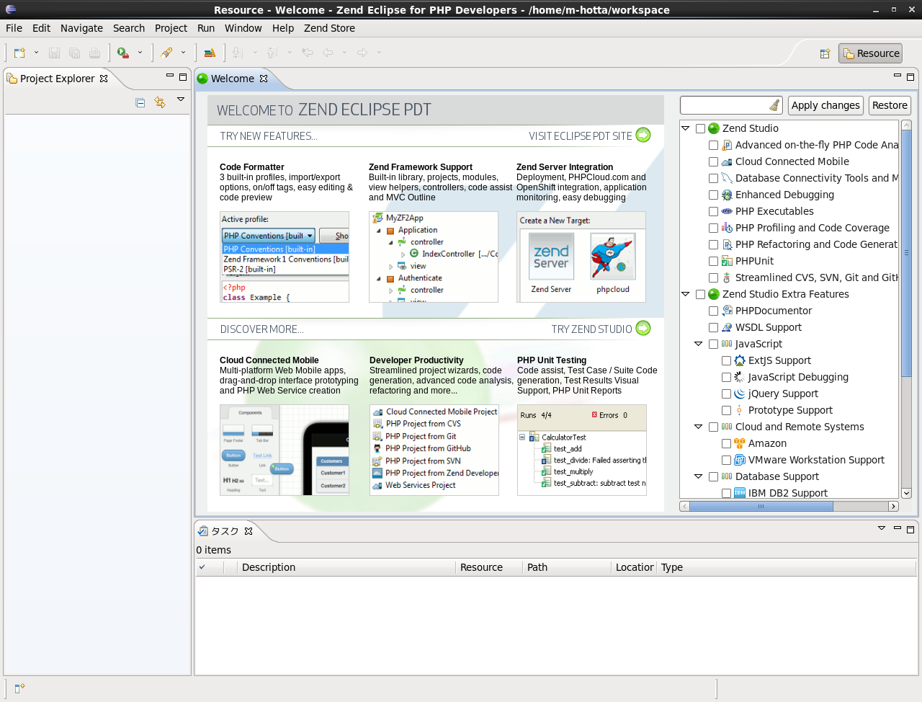Click the Open Perspective icon
Image resolution: width=922 pixels, height=702 pixels.
(825, 53)
